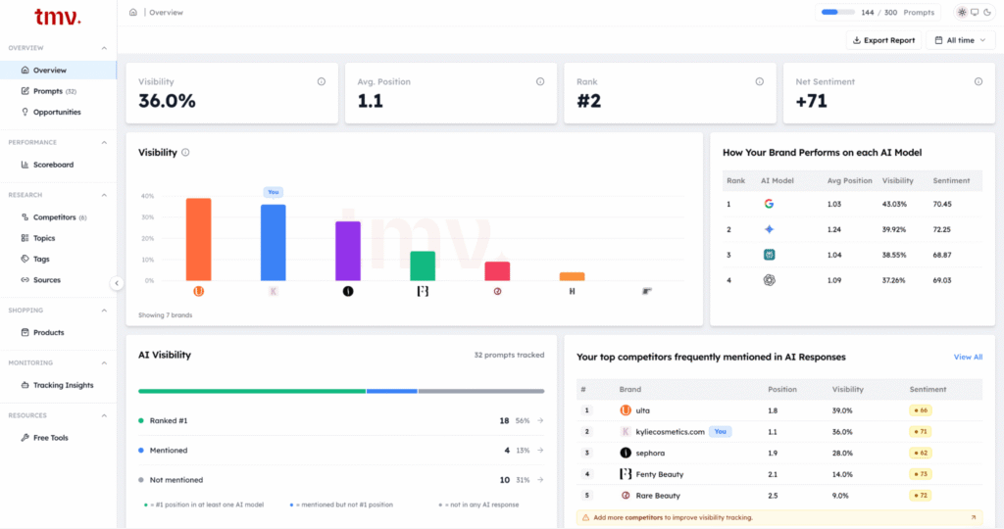
Task: Collapse the MONITORING sidebar section
Action: [x=104, y=362]
